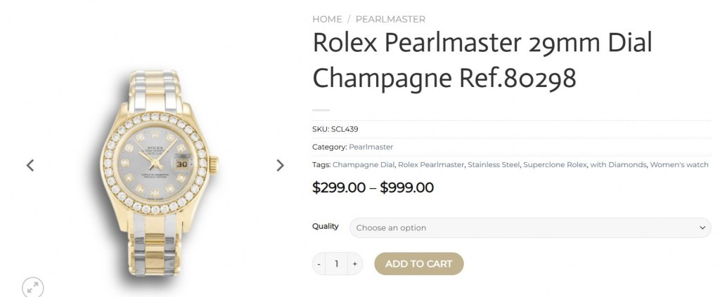Decrease quantity with minus button

[319, 264]
